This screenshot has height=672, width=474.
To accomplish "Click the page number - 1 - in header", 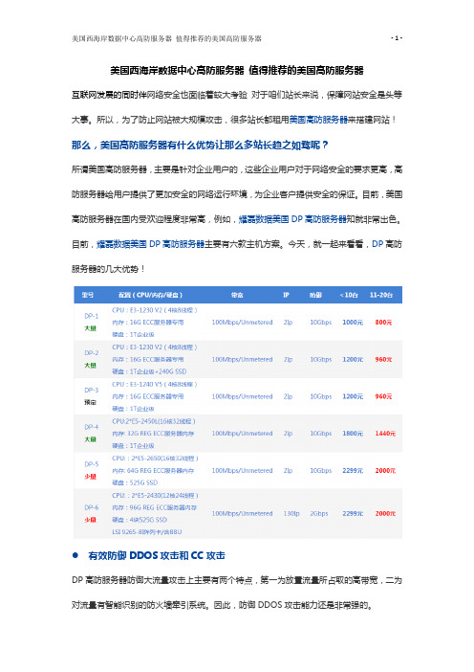I will pyautogui.click(x=397, y=38).
